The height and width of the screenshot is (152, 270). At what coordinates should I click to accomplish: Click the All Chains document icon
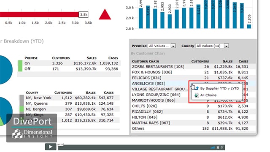pos(197,95)
